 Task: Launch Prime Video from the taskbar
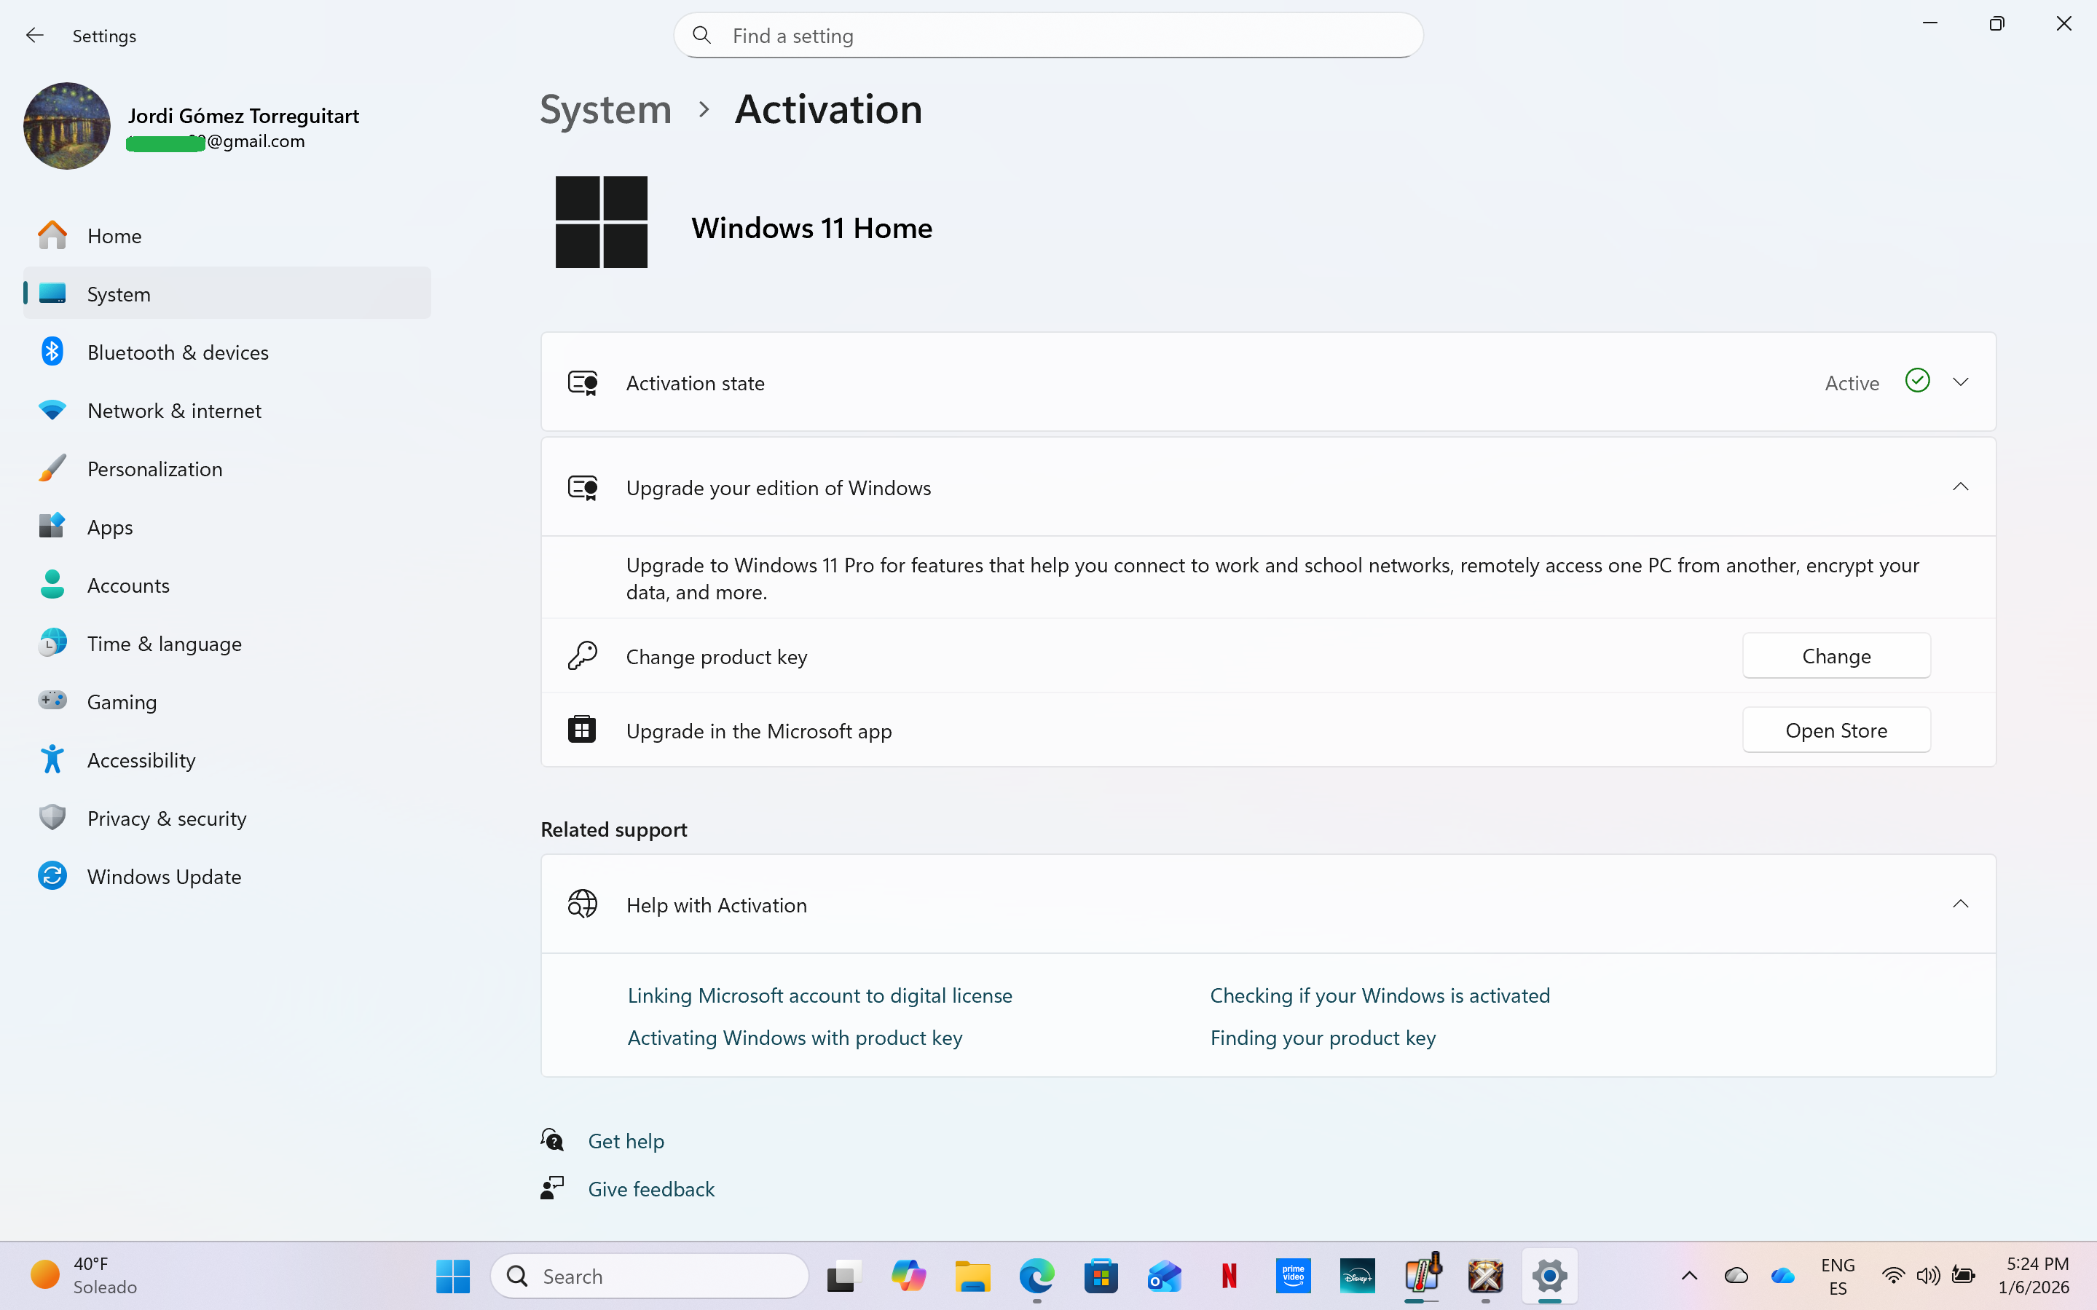pos(1293,1277)
